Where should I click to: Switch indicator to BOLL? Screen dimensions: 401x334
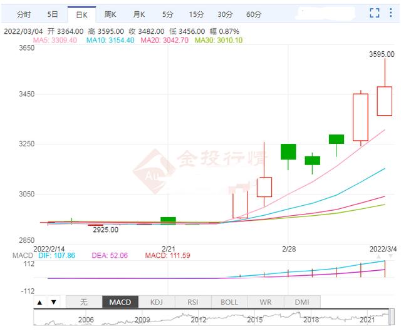coord(229,302)
